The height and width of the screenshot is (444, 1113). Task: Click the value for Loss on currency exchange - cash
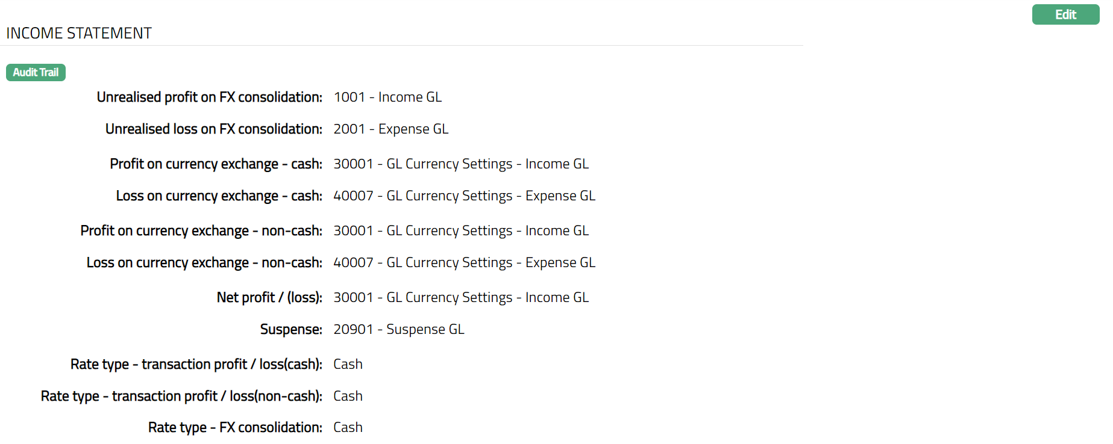pyautogui.click(x=464, y=196)
